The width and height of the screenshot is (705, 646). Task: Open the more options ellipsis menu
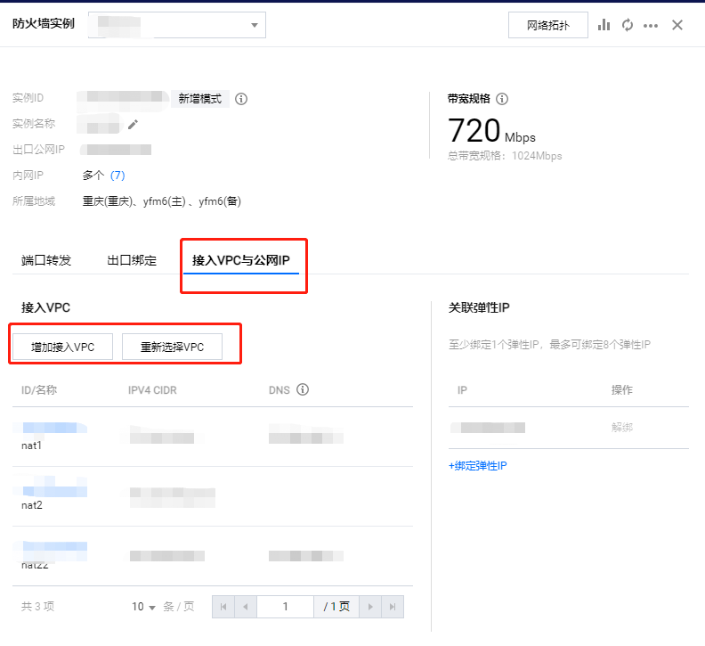pyautogui.click(x=651, y=25)
